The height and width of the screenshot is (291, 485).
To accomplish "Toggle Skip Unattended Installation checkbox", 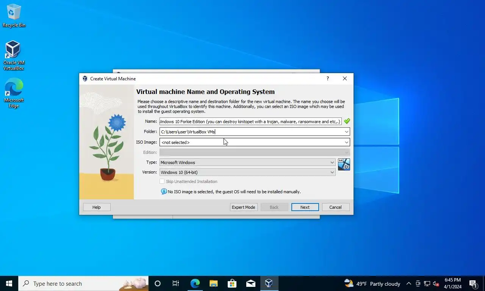I will [x=162, y=181].
